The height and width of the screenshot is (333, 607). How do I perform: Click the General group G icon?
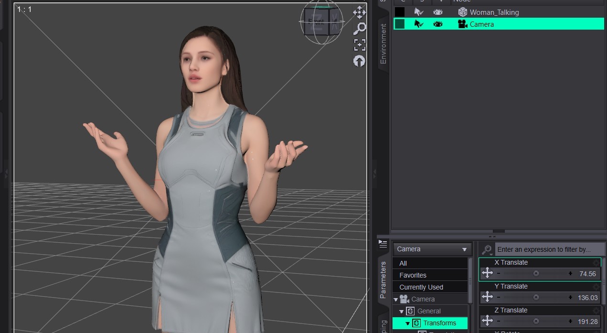point(410,311)
